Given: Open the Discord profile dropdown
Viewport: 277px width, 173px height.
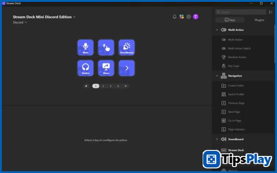Looking at the screenshot, I should (20, 23).
